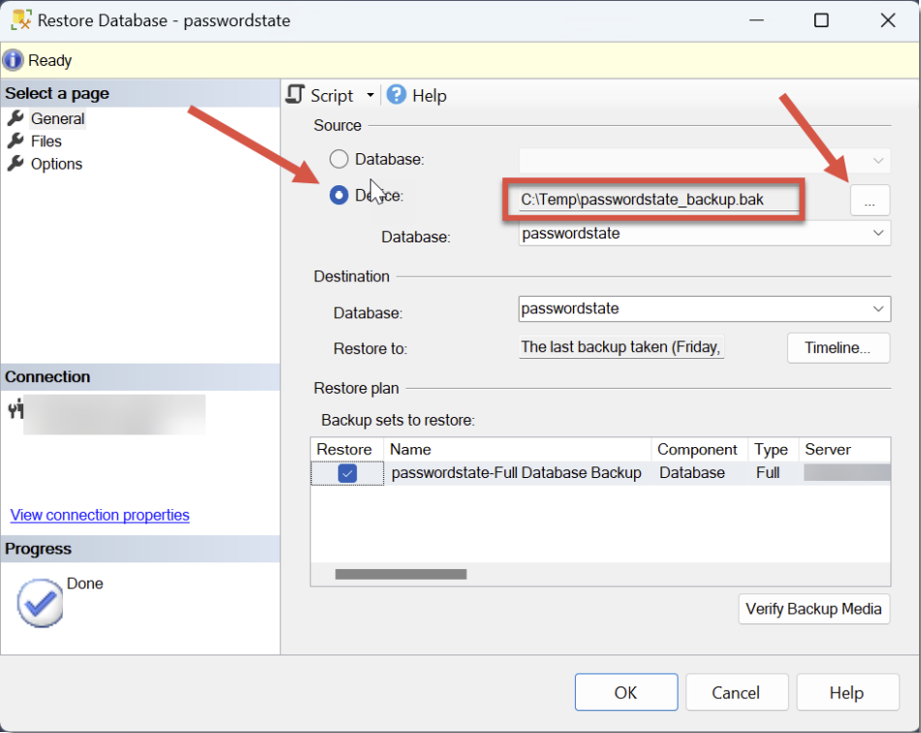Click the Restore column header
This screenshot has width=921, height=733.
pos(347,449)
